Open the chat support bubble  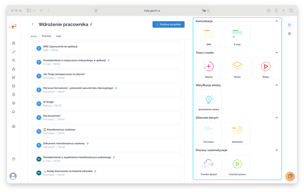click(x=289, y=176)
